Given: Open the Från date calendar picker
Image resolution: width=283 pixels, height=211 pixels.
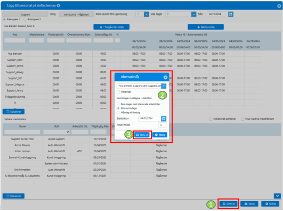Looking at the screenshot, I should [x=231, y=14].
